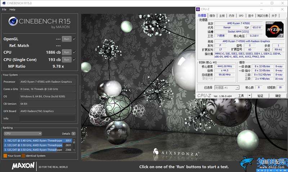The image size is (288, 172).
Task: Select ranking entry 12C/24T scoring 2631
Action: [x=38, y=145]
